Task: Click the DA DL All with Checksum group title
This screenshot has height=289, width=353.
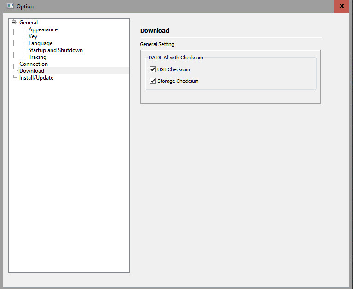Action: coord(175,58)
